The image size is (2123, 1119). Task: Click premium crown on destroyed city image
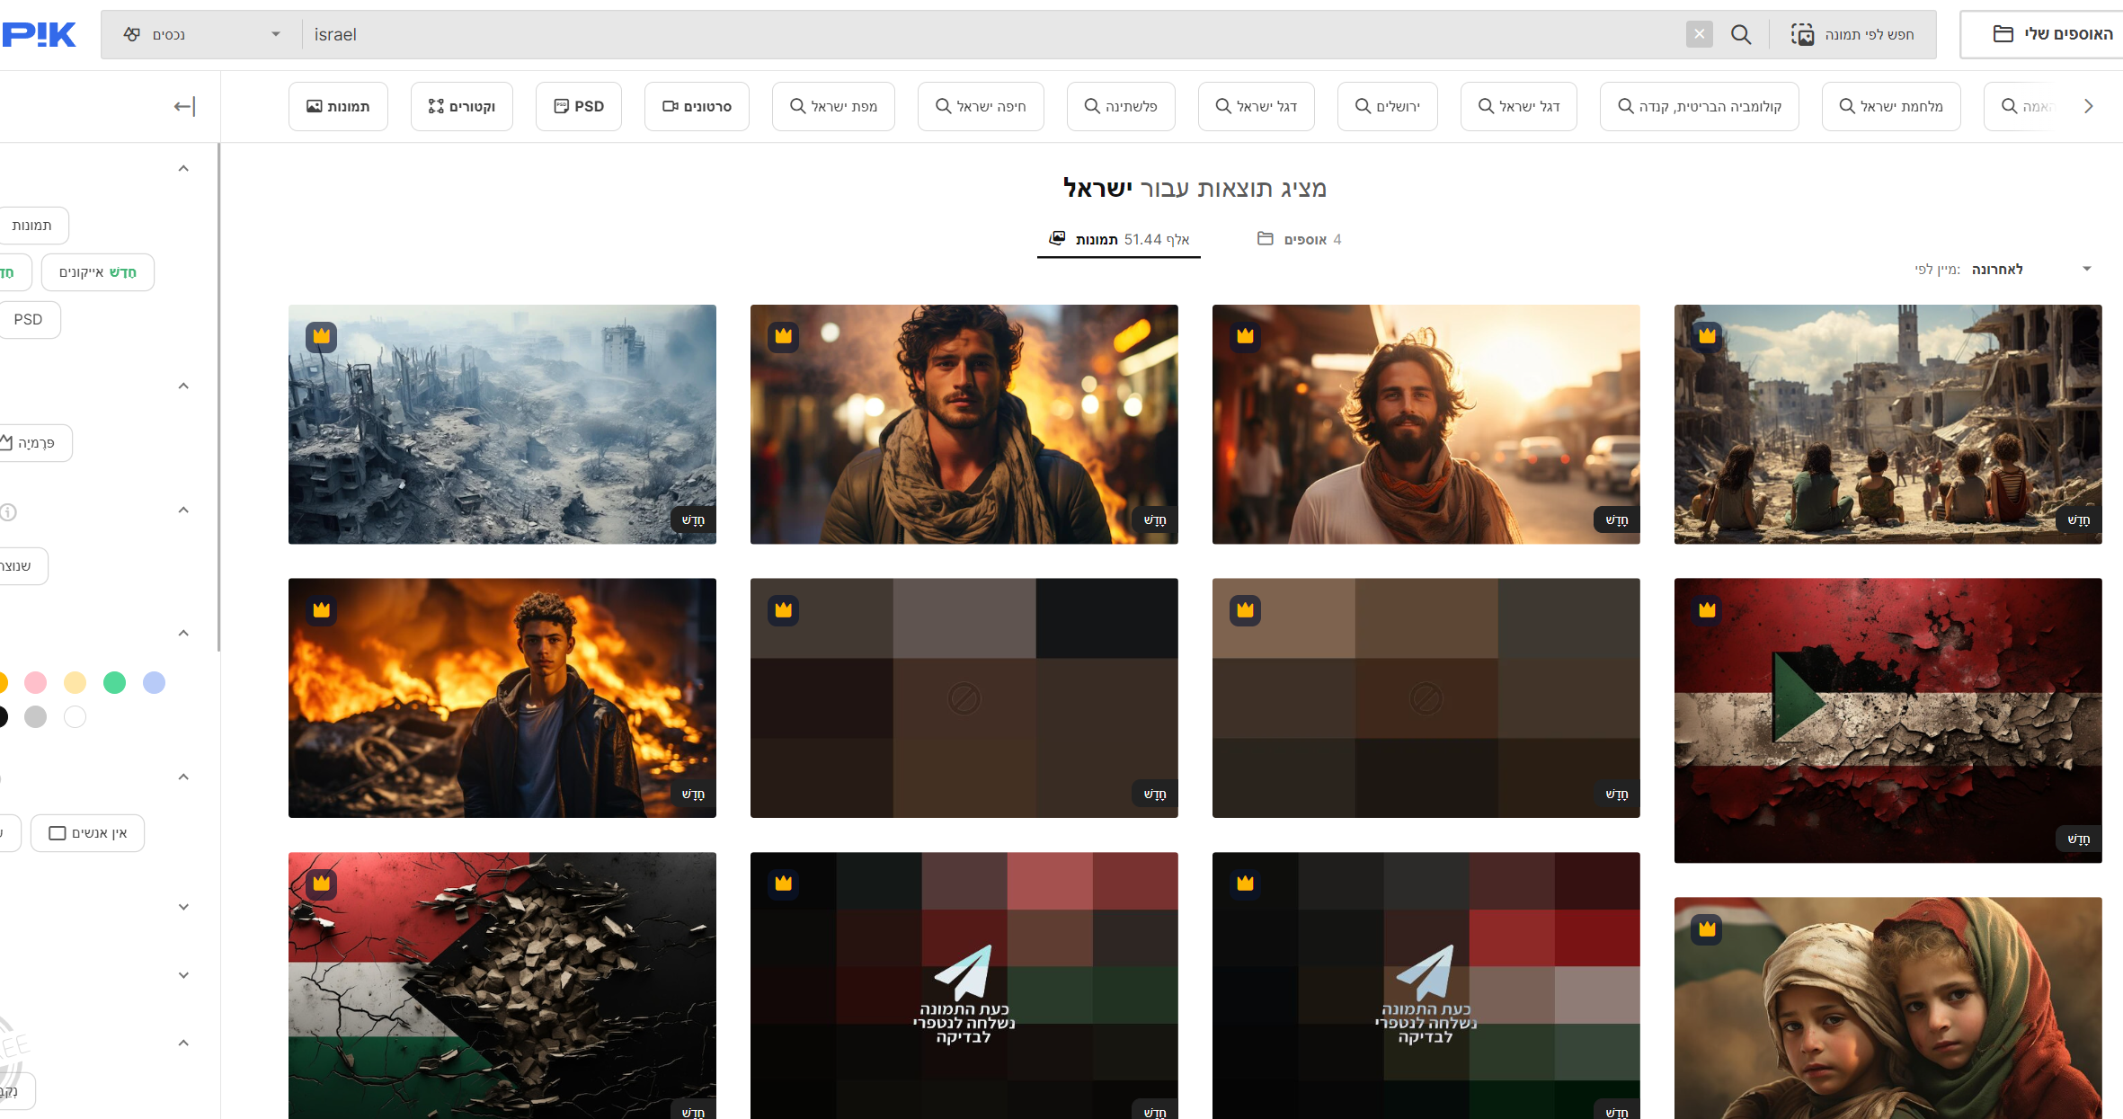click(x=322, y=336)
